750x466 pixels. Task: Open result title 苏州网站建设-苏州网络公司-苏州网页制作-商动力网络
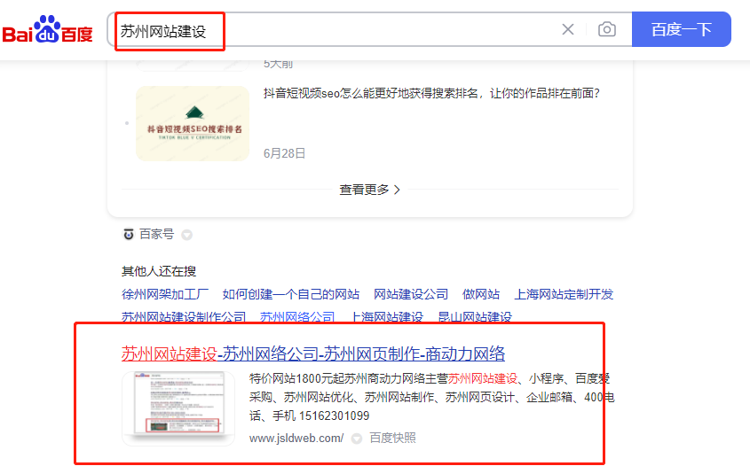[x=313, y=353]
